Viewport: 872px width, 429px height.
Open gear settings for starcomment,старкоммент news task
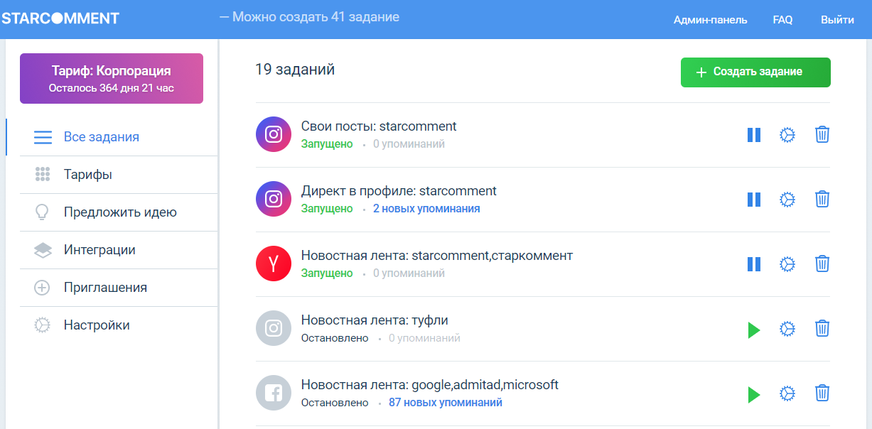tap(787, 264)
